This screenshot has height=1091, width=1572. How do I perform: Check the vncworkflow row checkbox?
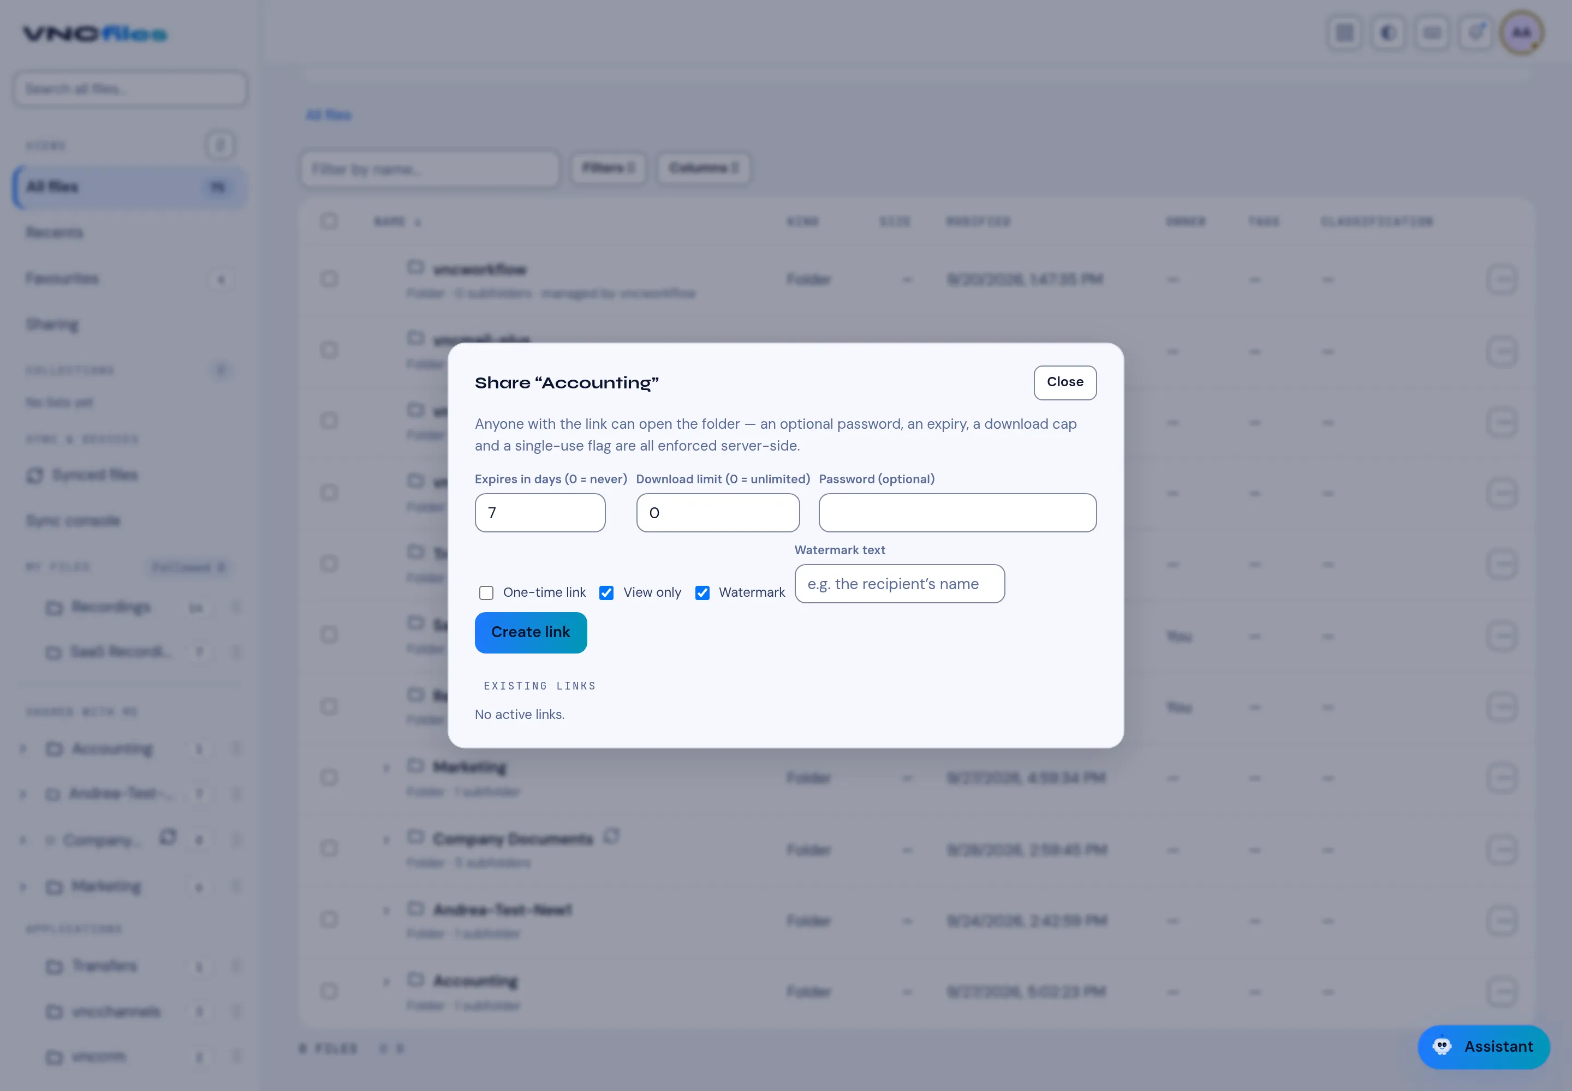329,279
